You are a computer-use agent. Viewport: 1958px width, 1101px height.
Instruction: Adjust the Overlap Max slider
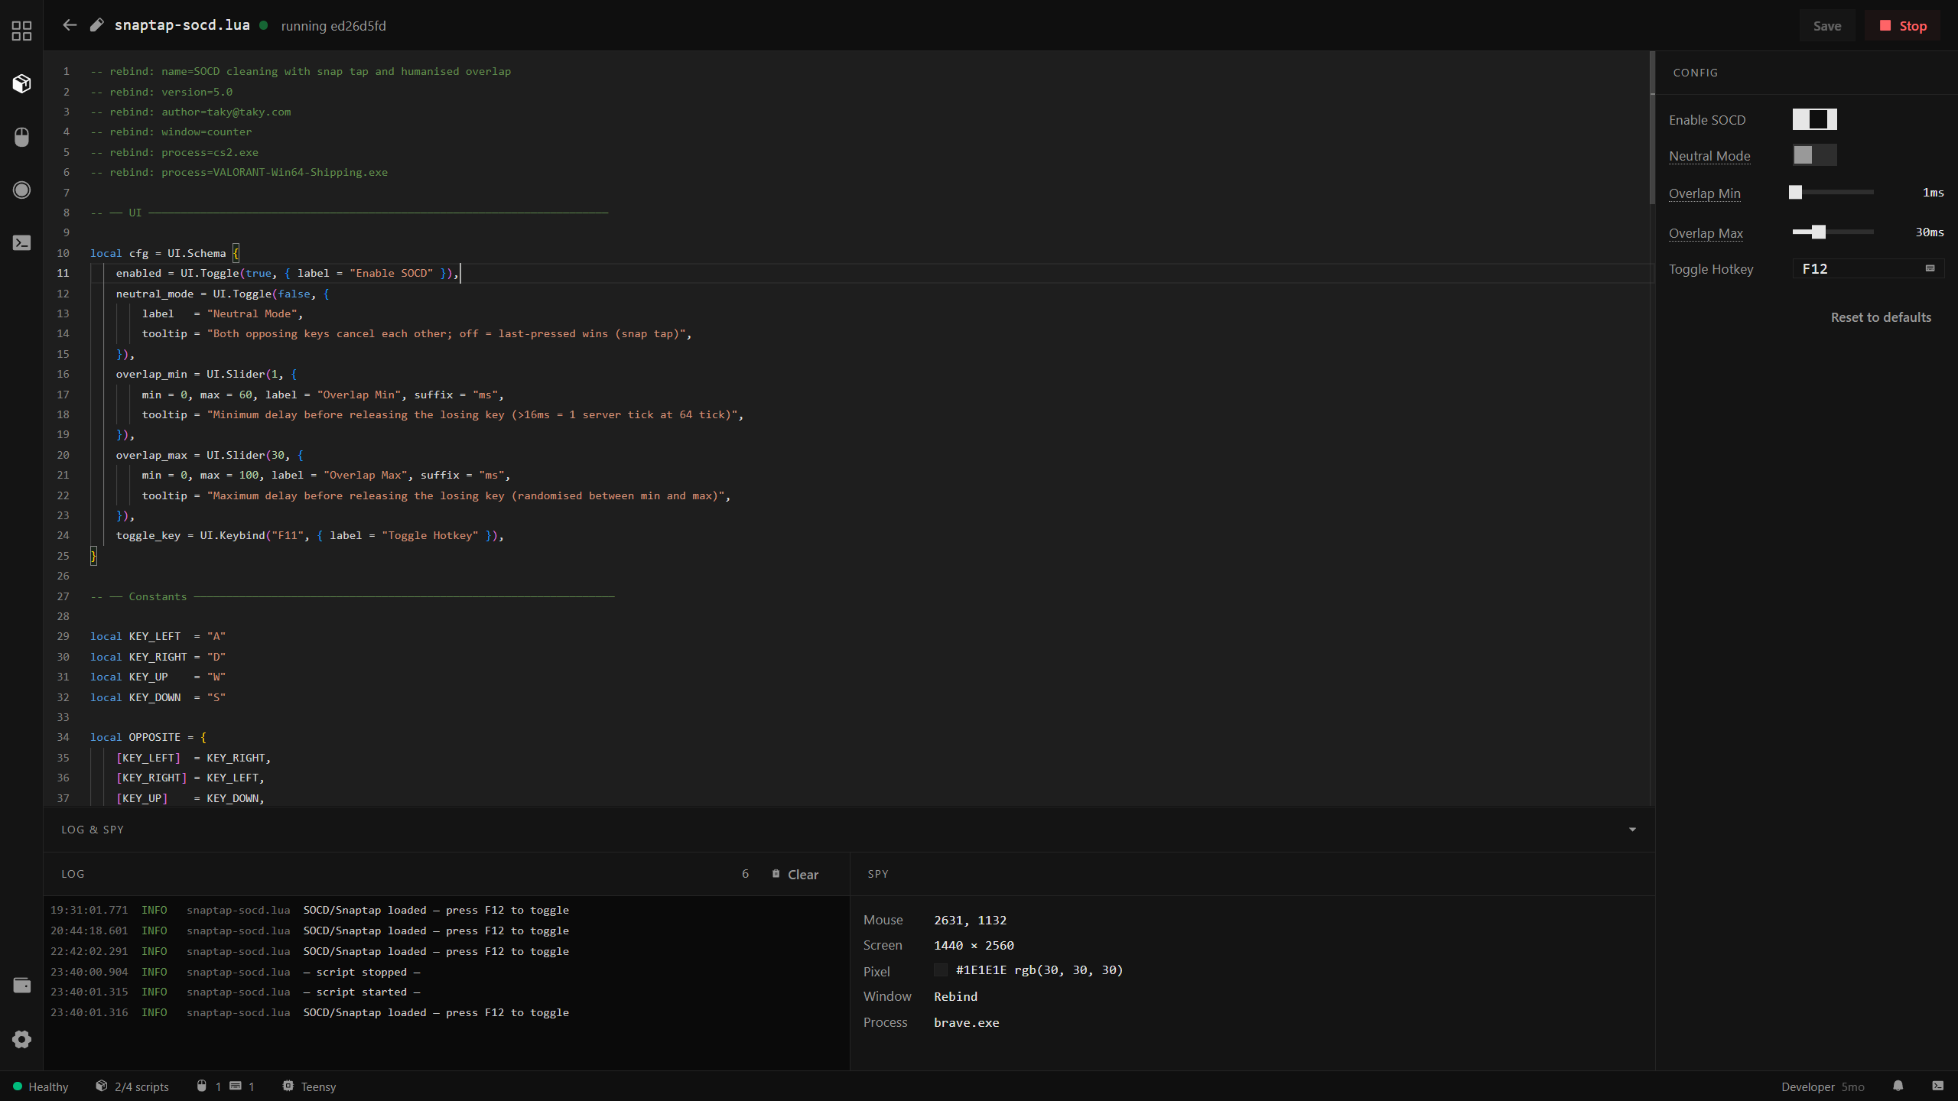click(x=1833, y=232)
